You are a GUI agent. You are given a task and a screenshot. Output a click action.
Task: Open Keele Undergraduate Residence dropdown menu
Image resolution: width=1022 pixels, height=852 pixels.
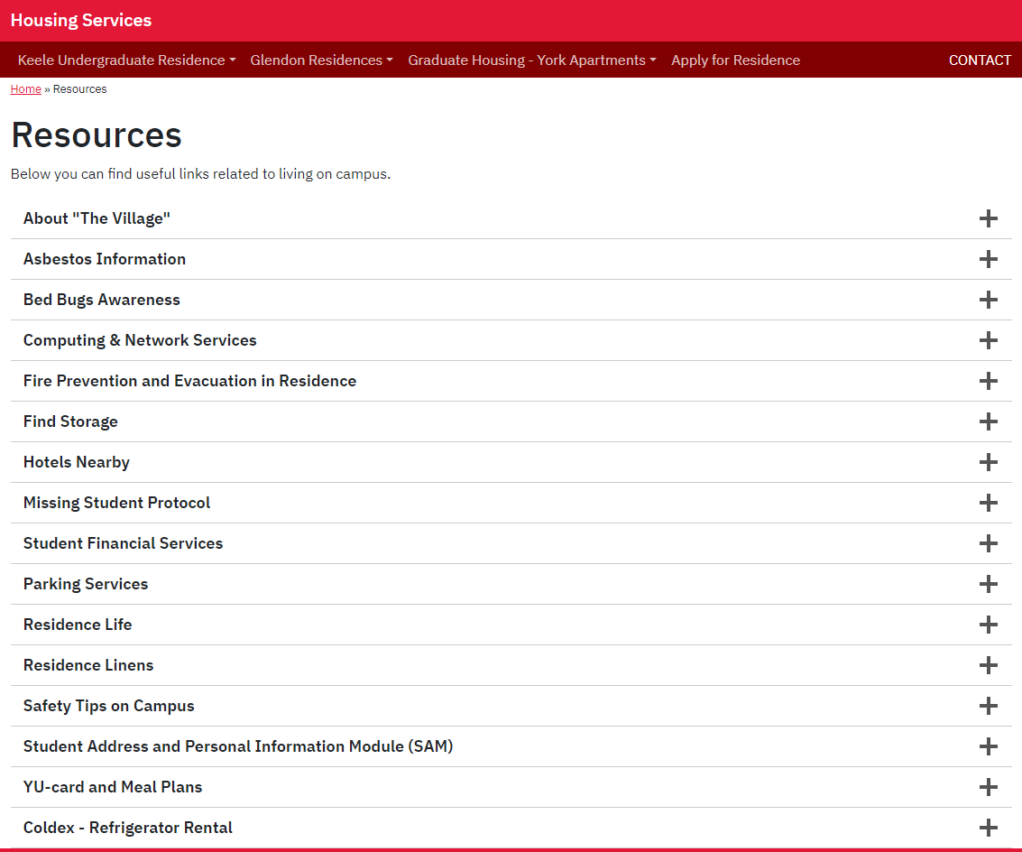pyautogui.click(x=126, y=60)
